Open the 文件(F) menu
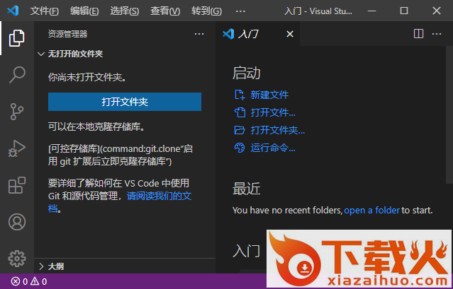 (45, 11)
